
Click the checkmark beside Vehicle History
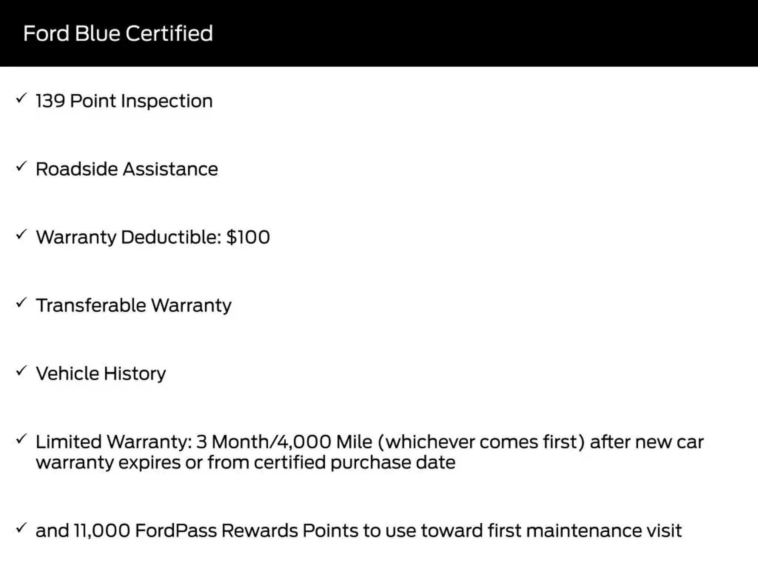[21, 371]
